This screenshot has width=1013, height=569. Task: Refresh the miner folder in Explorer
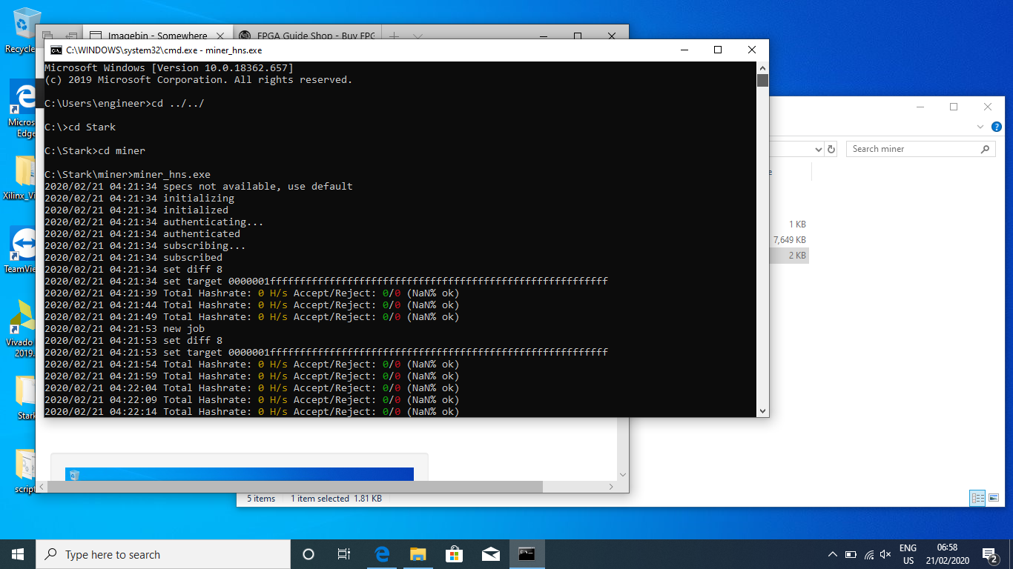tap(831, 149)
